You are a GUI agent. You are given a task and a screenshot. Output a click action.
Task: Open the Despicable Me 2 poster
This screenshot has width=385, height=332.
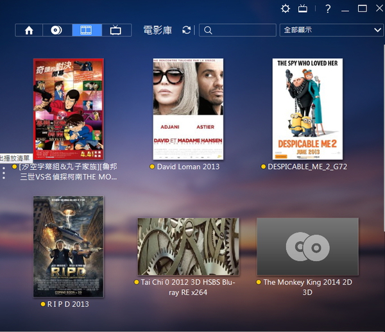(x=307, y=109)
